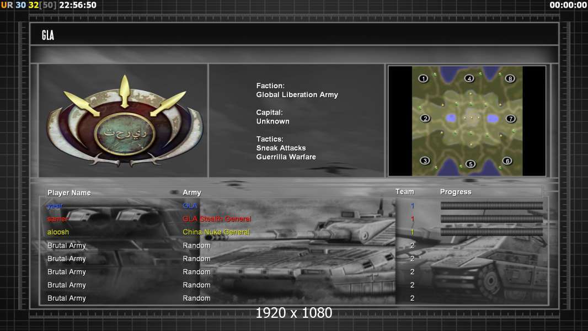The height and width of the screenshot is (331, 588).
Task: Click the blue team number for yasir
Action: pyautogui.click(x=412, y=206)
